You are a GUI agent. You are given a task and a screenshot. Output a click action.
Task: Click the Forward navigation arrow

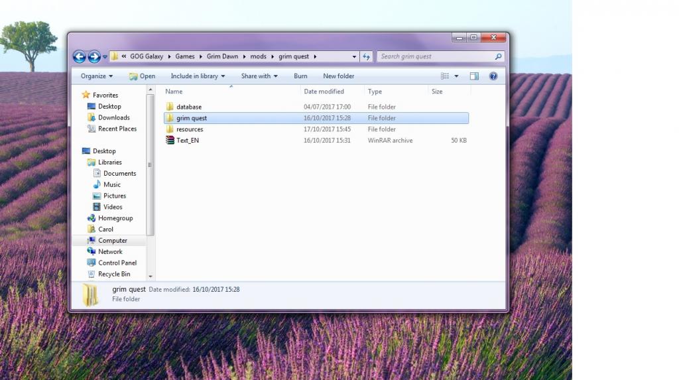(x=94, y=57)
